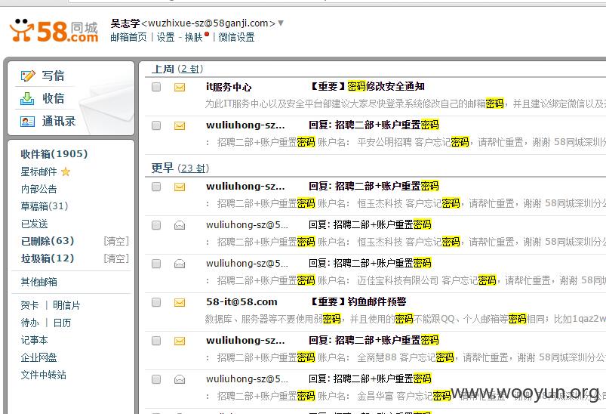This screenshot has width=606, height=414.
Task: Click 清空 next to 已删除
Action: pos(116,241)
